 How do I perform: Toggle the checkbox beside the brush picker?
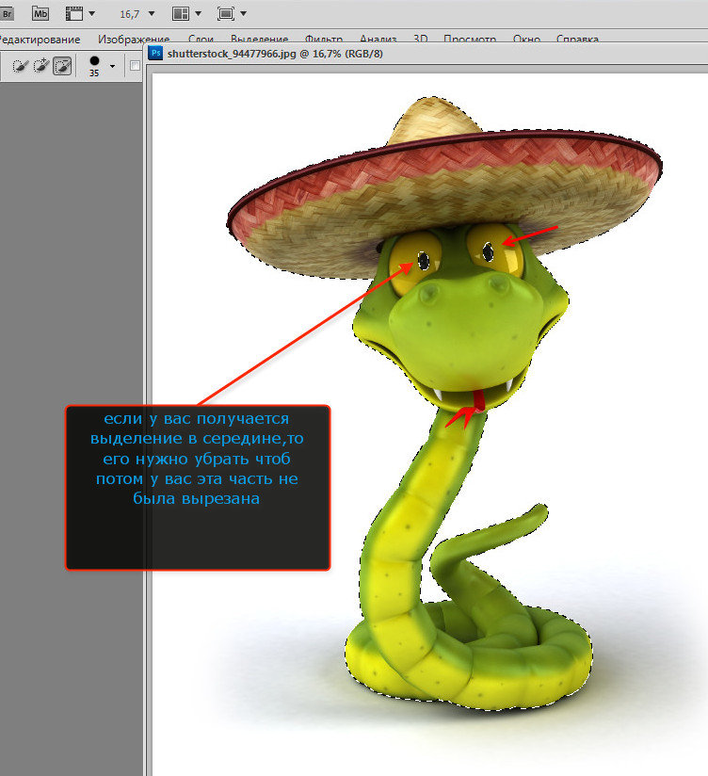[135, 66]
